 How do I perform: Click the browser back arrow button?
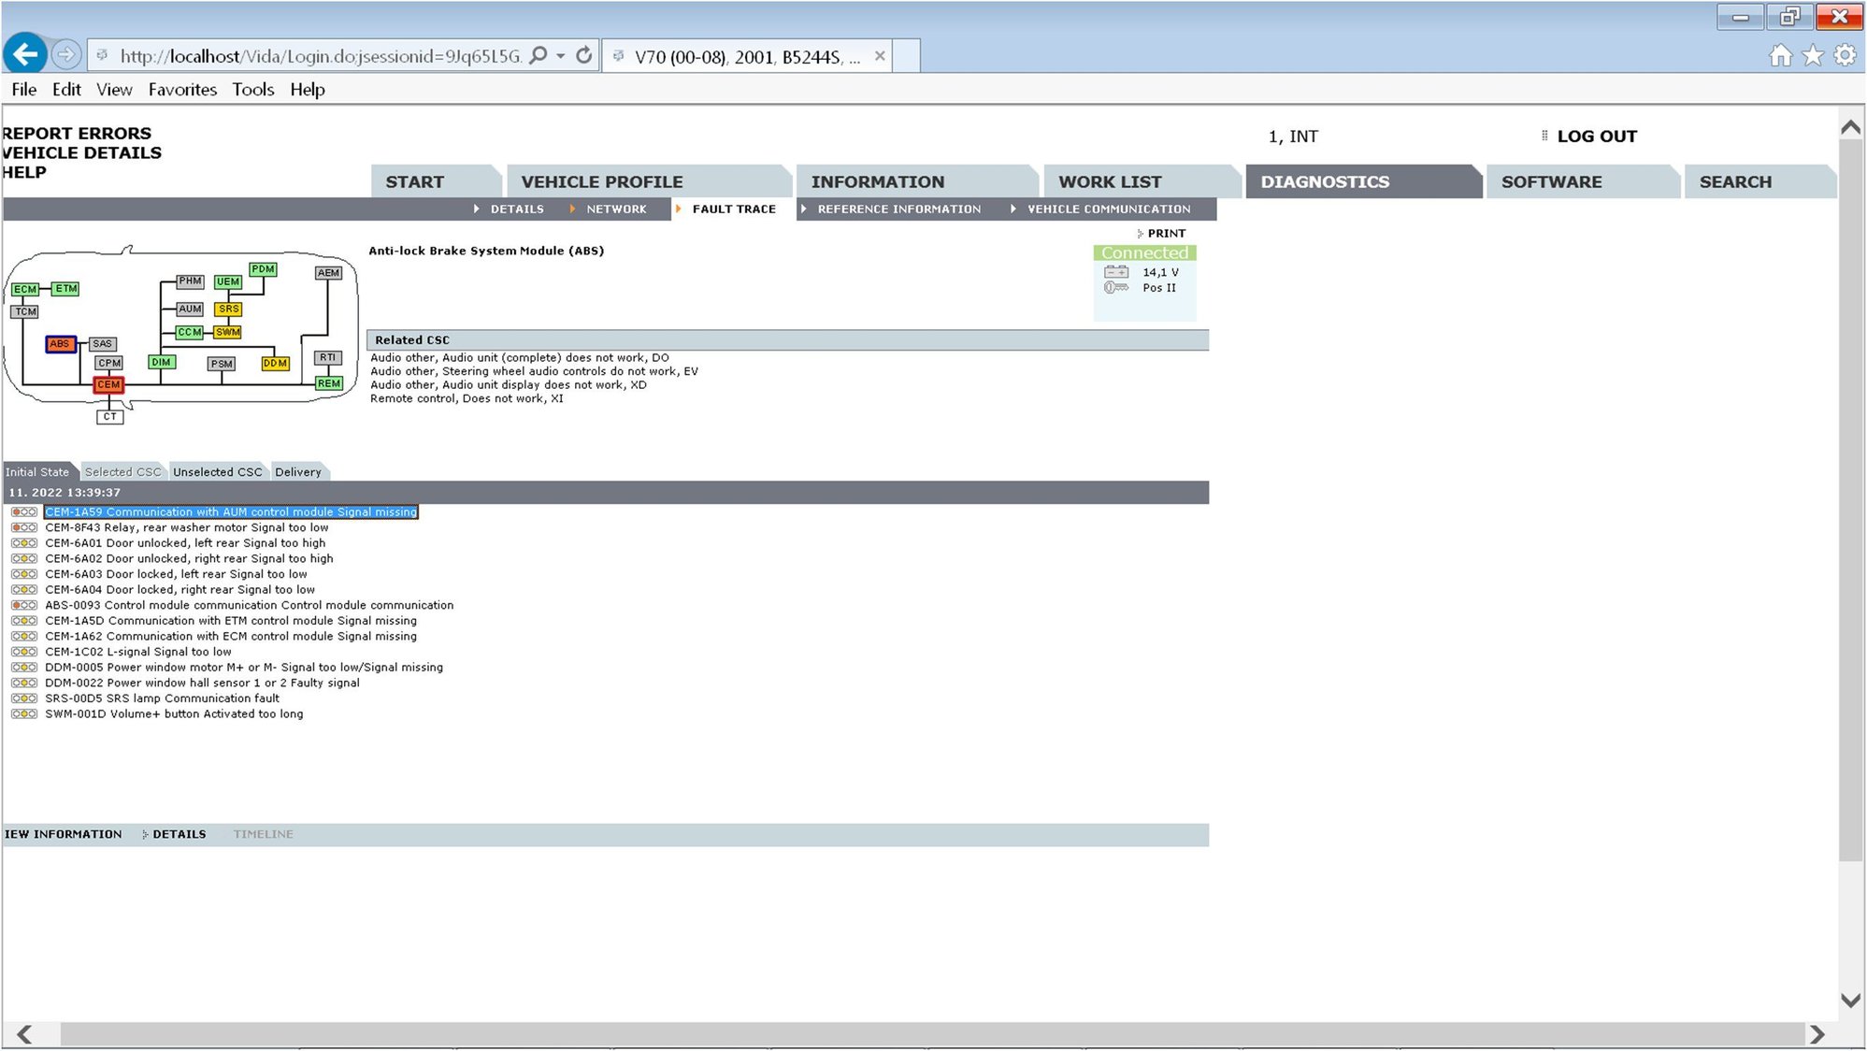click(x=25, y=55)
